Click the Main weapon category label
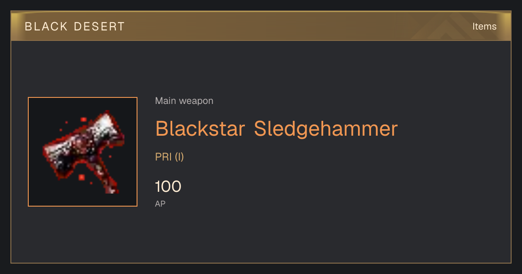522x274 pixels. 184,101
